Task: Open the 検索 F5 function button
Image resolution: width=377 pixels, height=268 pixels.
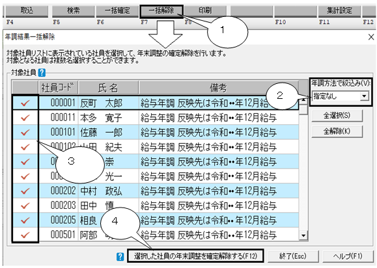Action: point(74,11)
